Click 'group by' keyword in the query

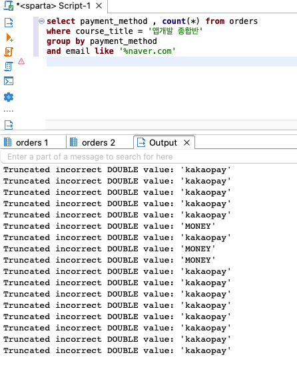point(66,41)
